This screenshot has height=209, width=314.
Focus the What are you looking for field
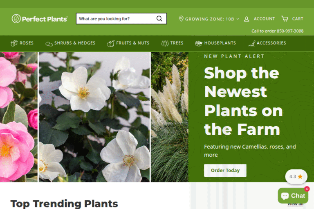(x=116, y=19)
